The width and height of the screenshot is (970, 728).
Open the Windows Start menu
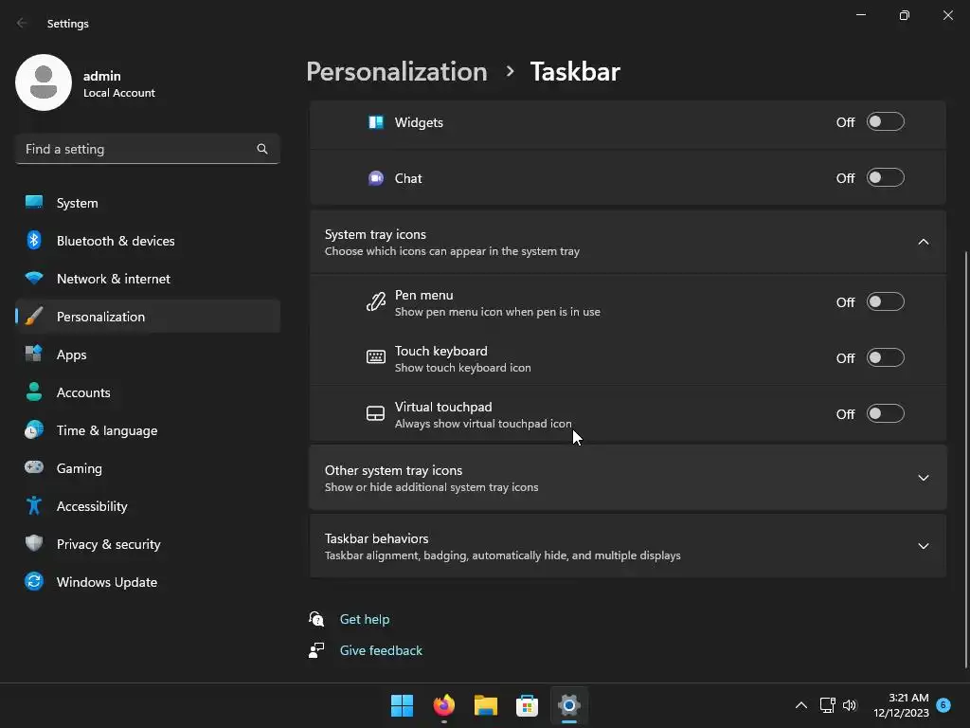click(x=402, y=705)
